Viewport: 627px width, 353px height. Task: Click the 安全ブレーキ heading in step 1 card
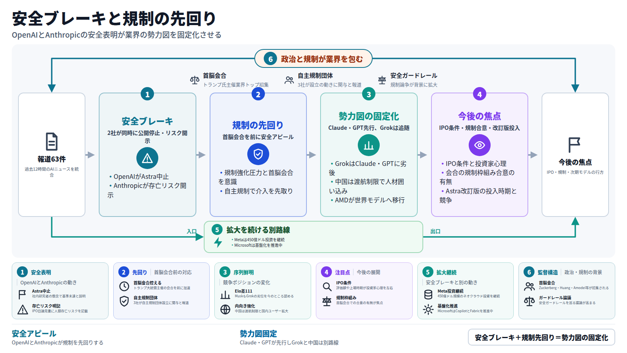click(147, 121)
